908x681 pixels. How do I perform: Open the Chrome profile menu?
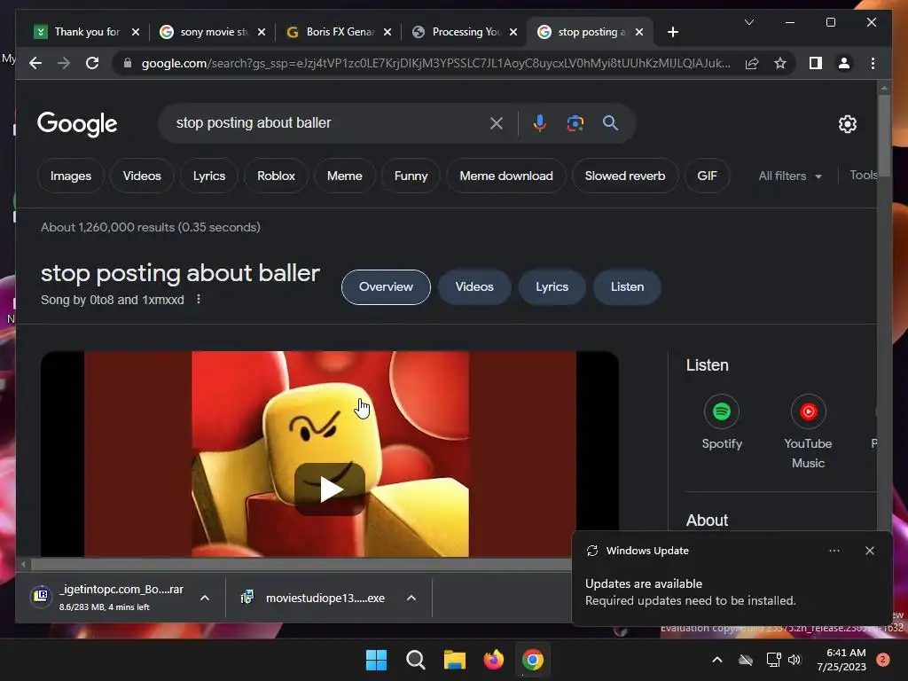(844, 63)
